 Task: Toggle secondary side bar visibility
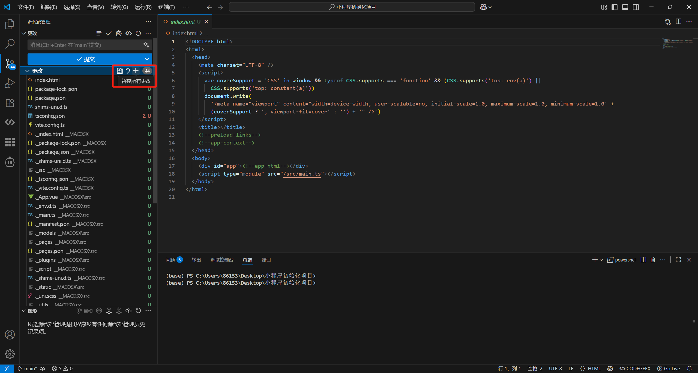click(x=636, y=7)
